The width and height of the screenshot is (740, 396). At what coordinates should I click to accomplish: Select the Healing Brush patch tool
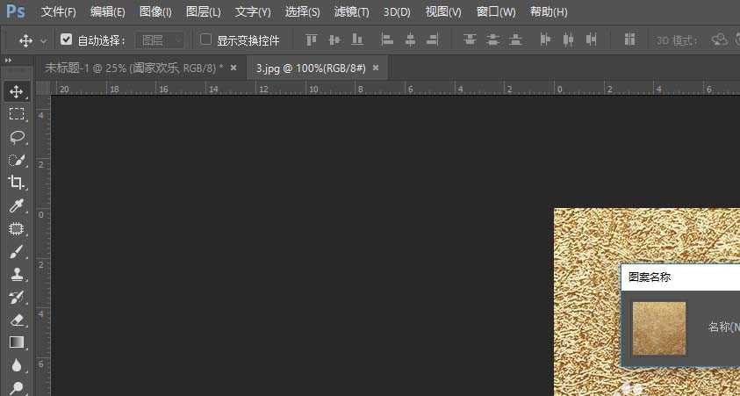pos(17,229)
